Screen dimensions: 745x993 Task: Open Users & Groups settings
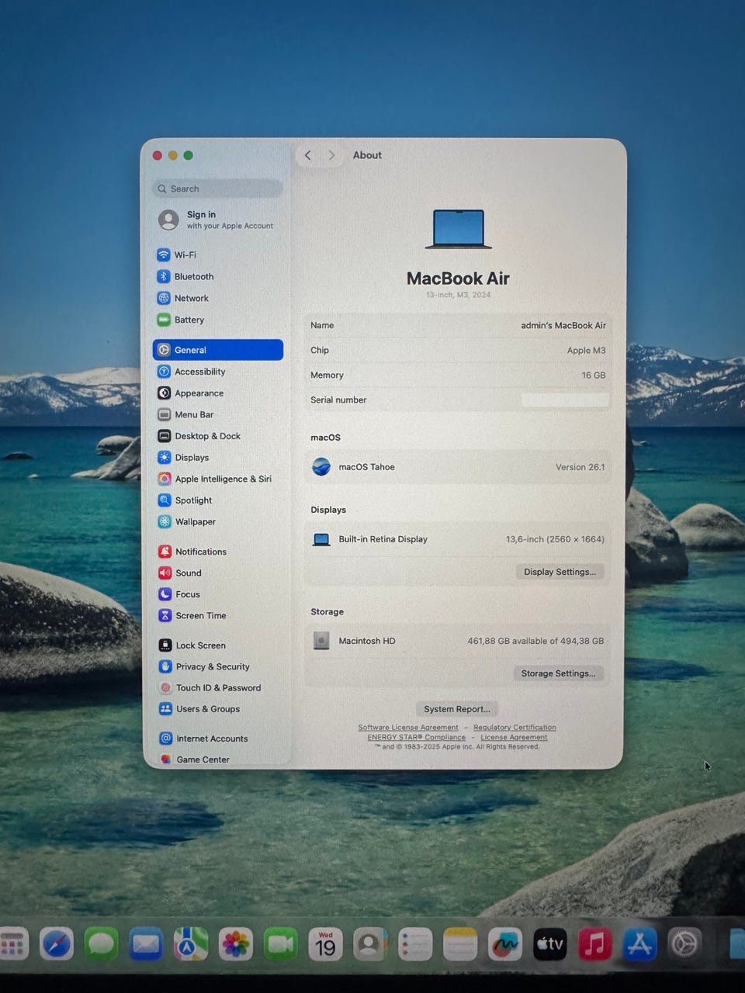(217, 709)
